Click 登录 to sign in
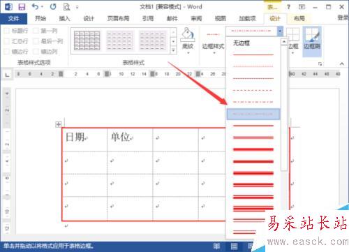 (x=343, y=17)
